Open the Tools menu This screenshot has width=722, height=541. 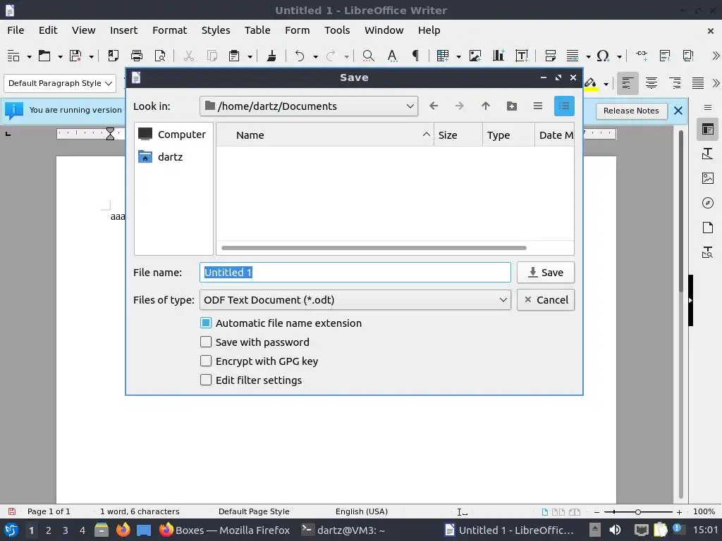pyautogui.click(x=337, y=30)
